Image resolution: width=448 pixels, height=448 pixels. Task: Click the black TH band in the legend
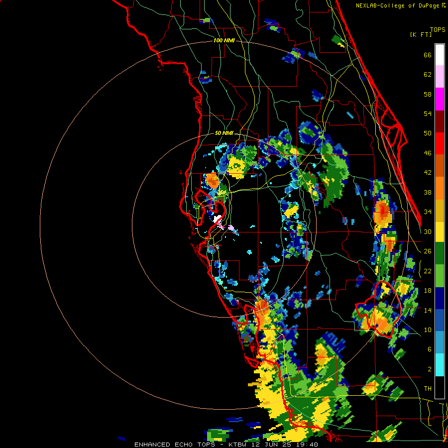[x=440, y=387]
